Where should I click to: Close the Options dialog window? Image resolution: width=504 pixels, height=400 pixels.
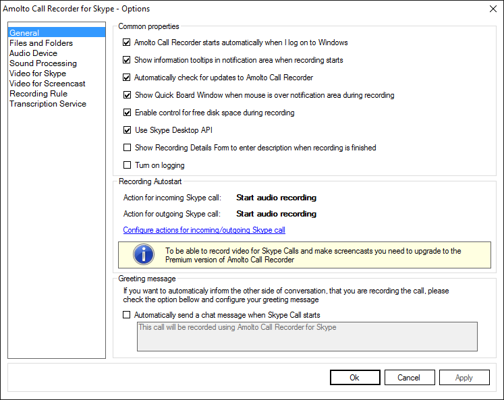[493, 9]
